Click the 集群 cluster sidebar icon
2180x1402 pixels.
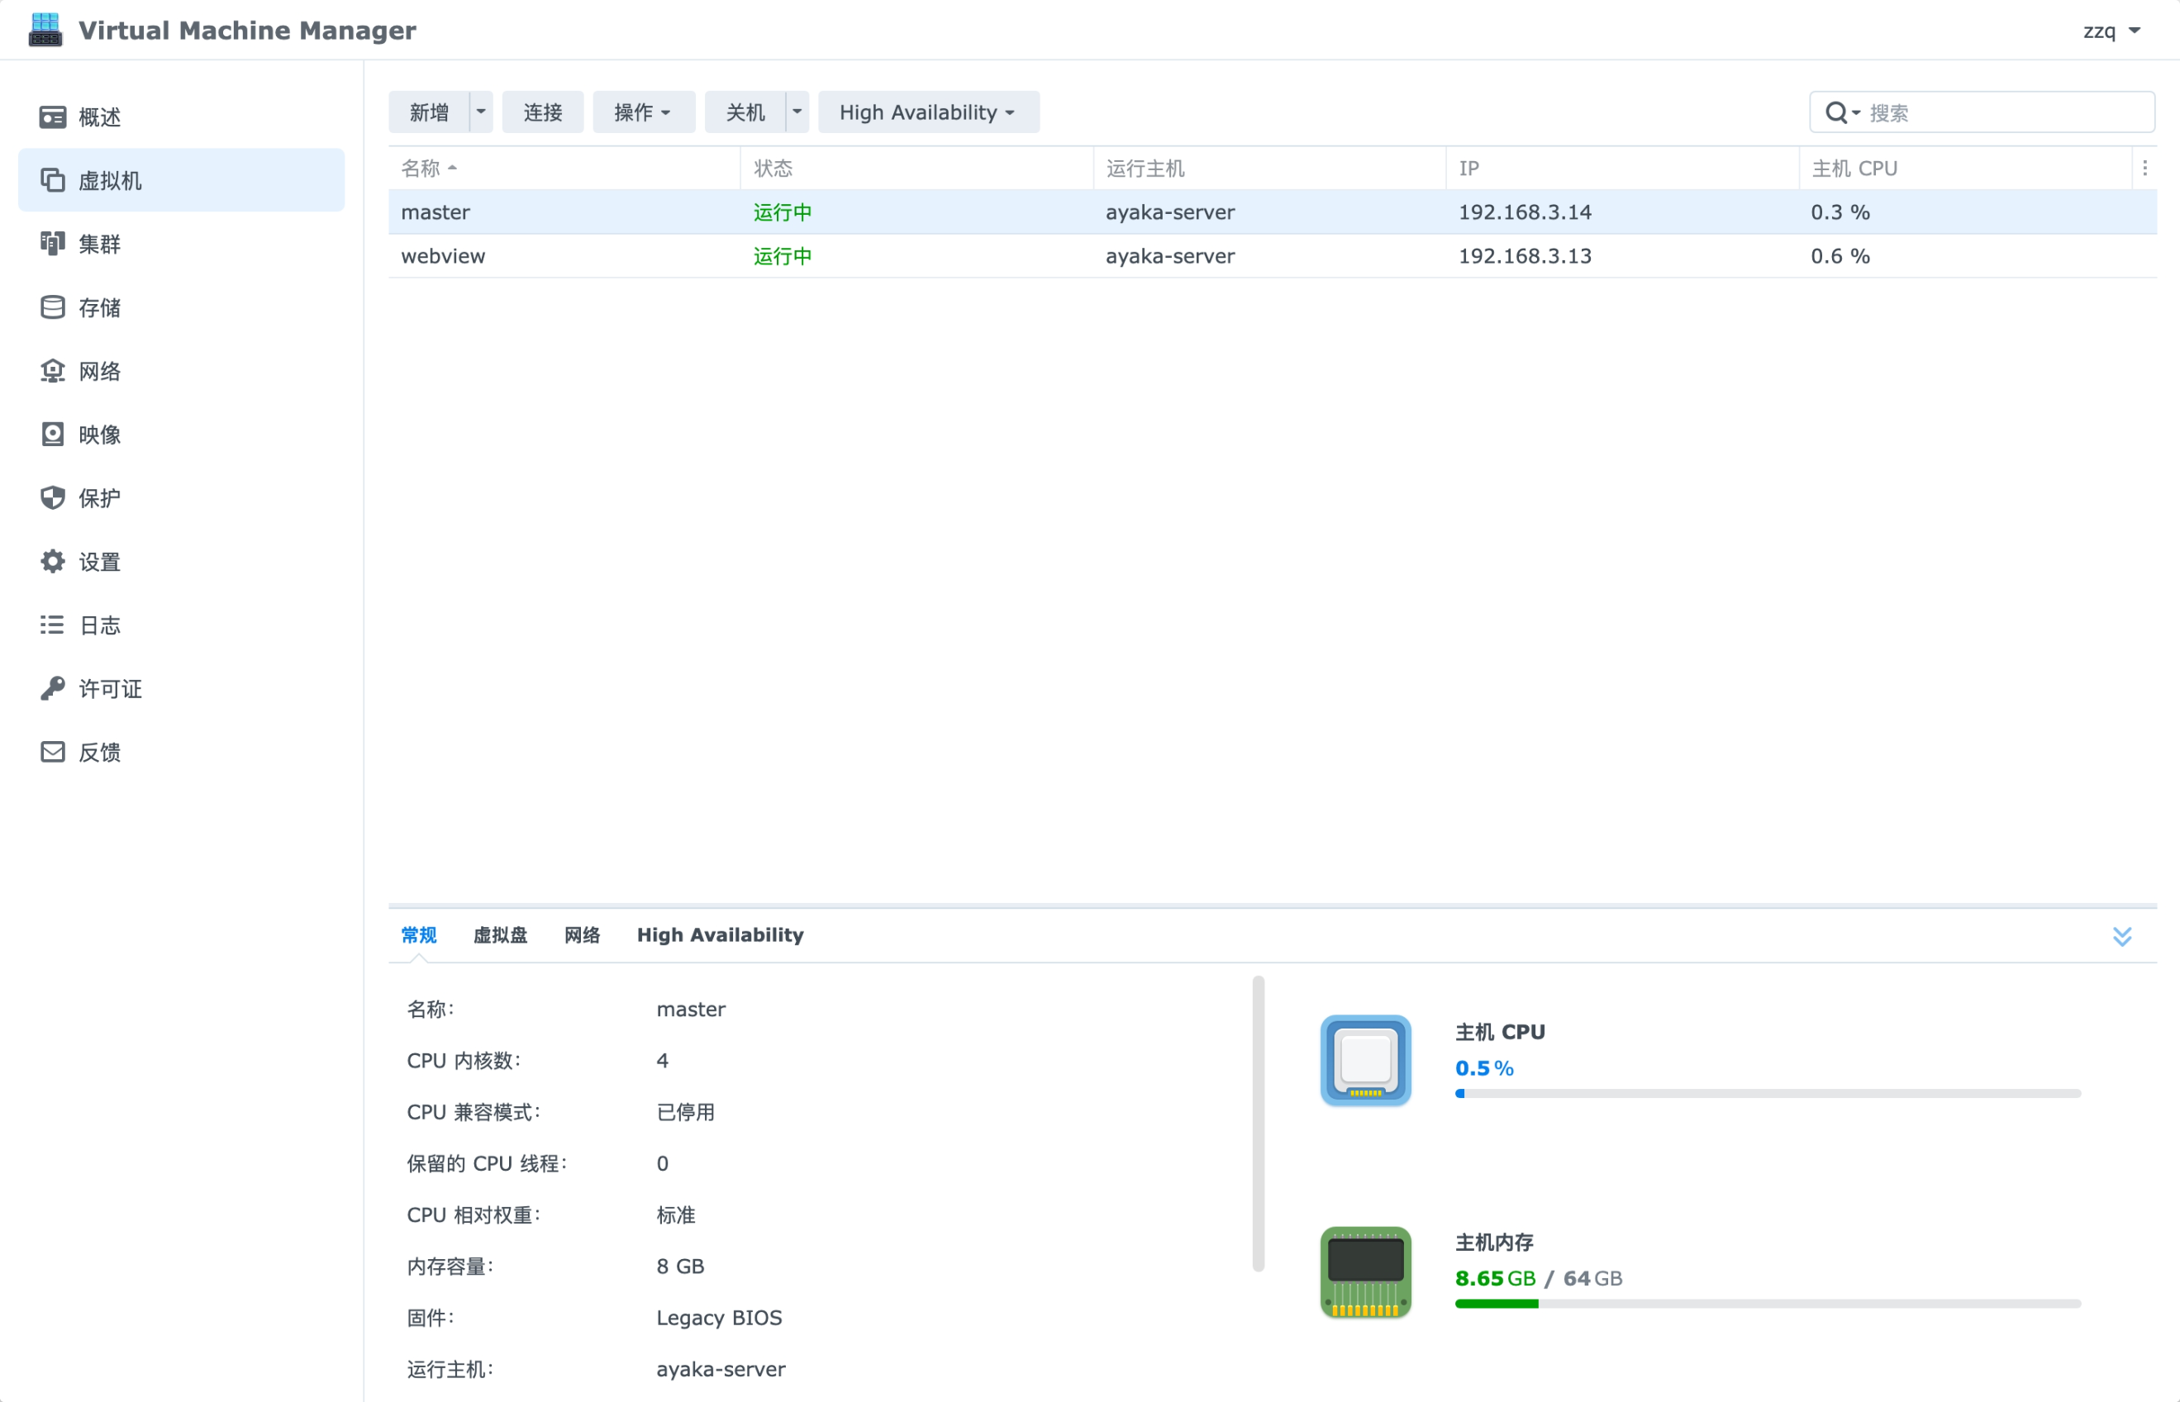pyautogui.click(x=53, y=244)
